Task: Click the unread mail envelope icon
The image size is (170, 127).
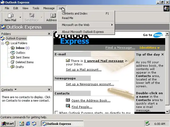Action: tap(68, 61)
